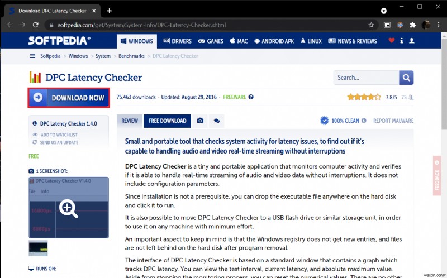Viewport: 447px width, 278px height.
Task: Click the browser forward arrow
Action: (23, 25)
